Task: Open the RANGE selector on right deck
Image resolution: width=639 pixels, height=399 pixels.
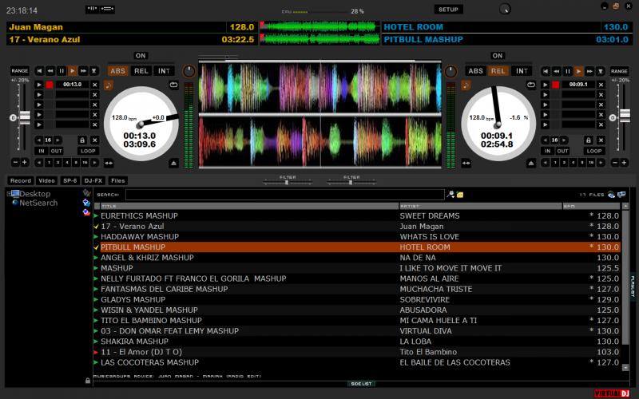Action: coord(619,71)
